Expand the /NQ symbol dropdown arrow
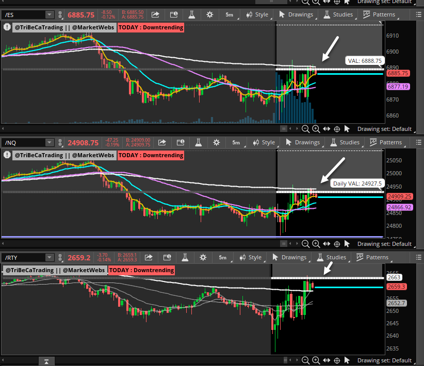Viewport: 424px width, 366px height. pos(50,142)
